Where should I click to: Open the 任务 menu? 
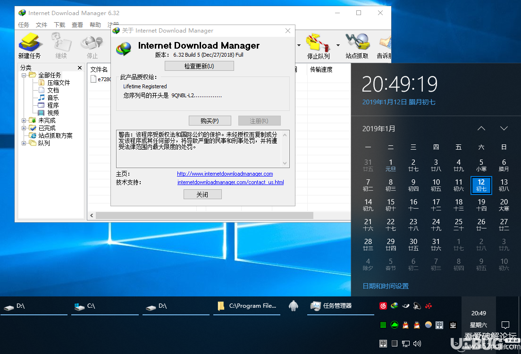point(24,25)
